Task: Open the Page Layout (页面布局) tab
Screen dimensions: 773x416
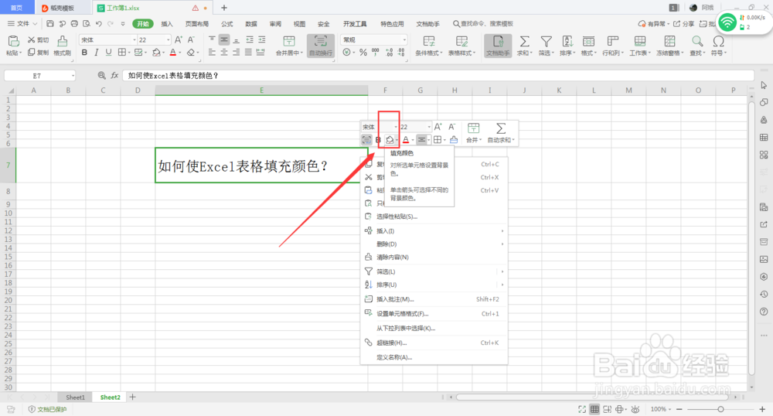Action: tap(197, 24)
